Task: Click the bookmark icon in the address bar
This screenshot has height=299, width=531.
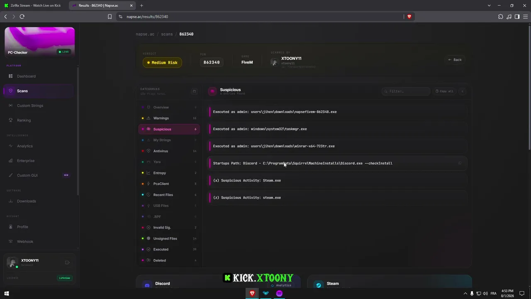Action: [110, 17]
